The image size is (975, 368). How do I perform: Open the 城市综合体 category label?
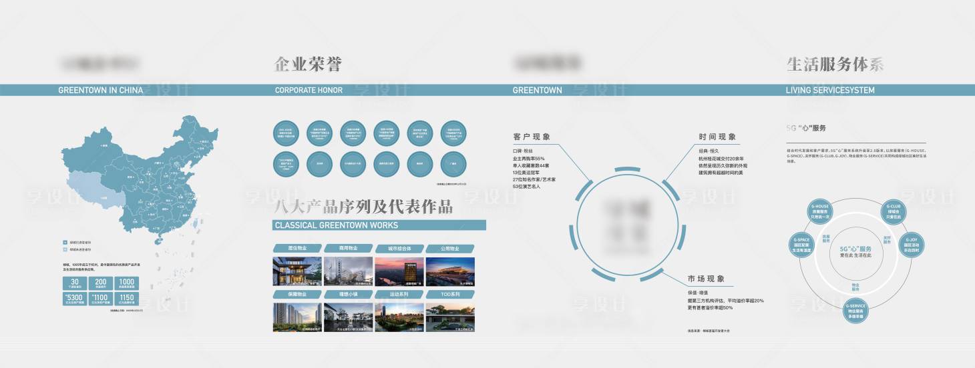[399, 249]
